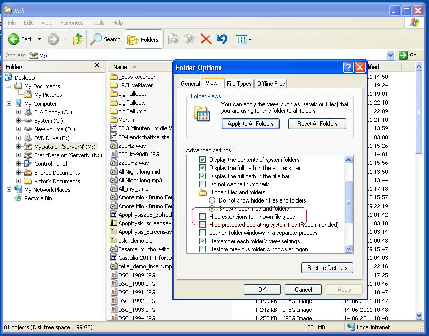Click the green Back arrow icon
The image size is (429, 336).
click(x=13, y=39)
